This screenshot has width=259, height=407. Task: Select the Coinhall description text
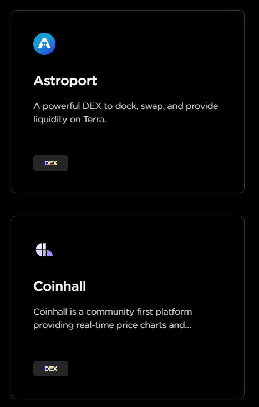click(x=113, y=318)
